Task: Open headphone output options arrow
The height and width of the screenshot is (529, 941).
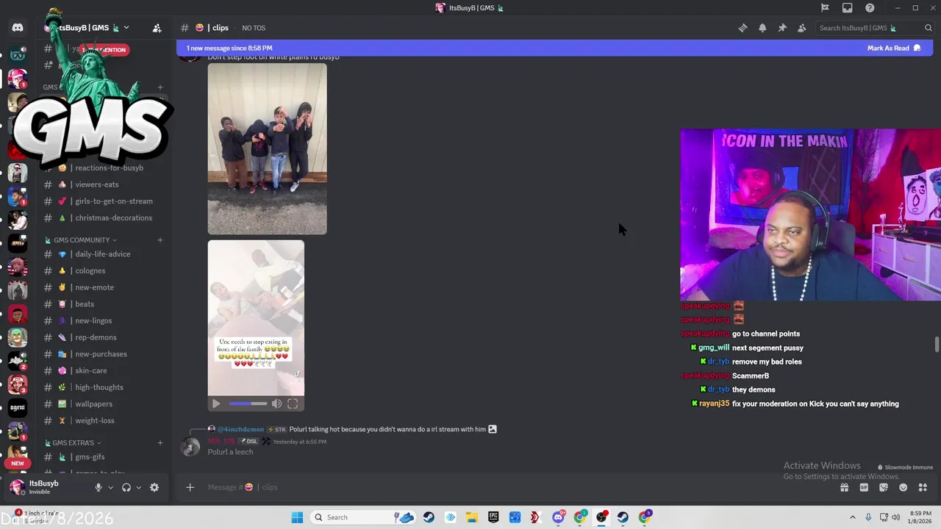Action: (139, 487)
